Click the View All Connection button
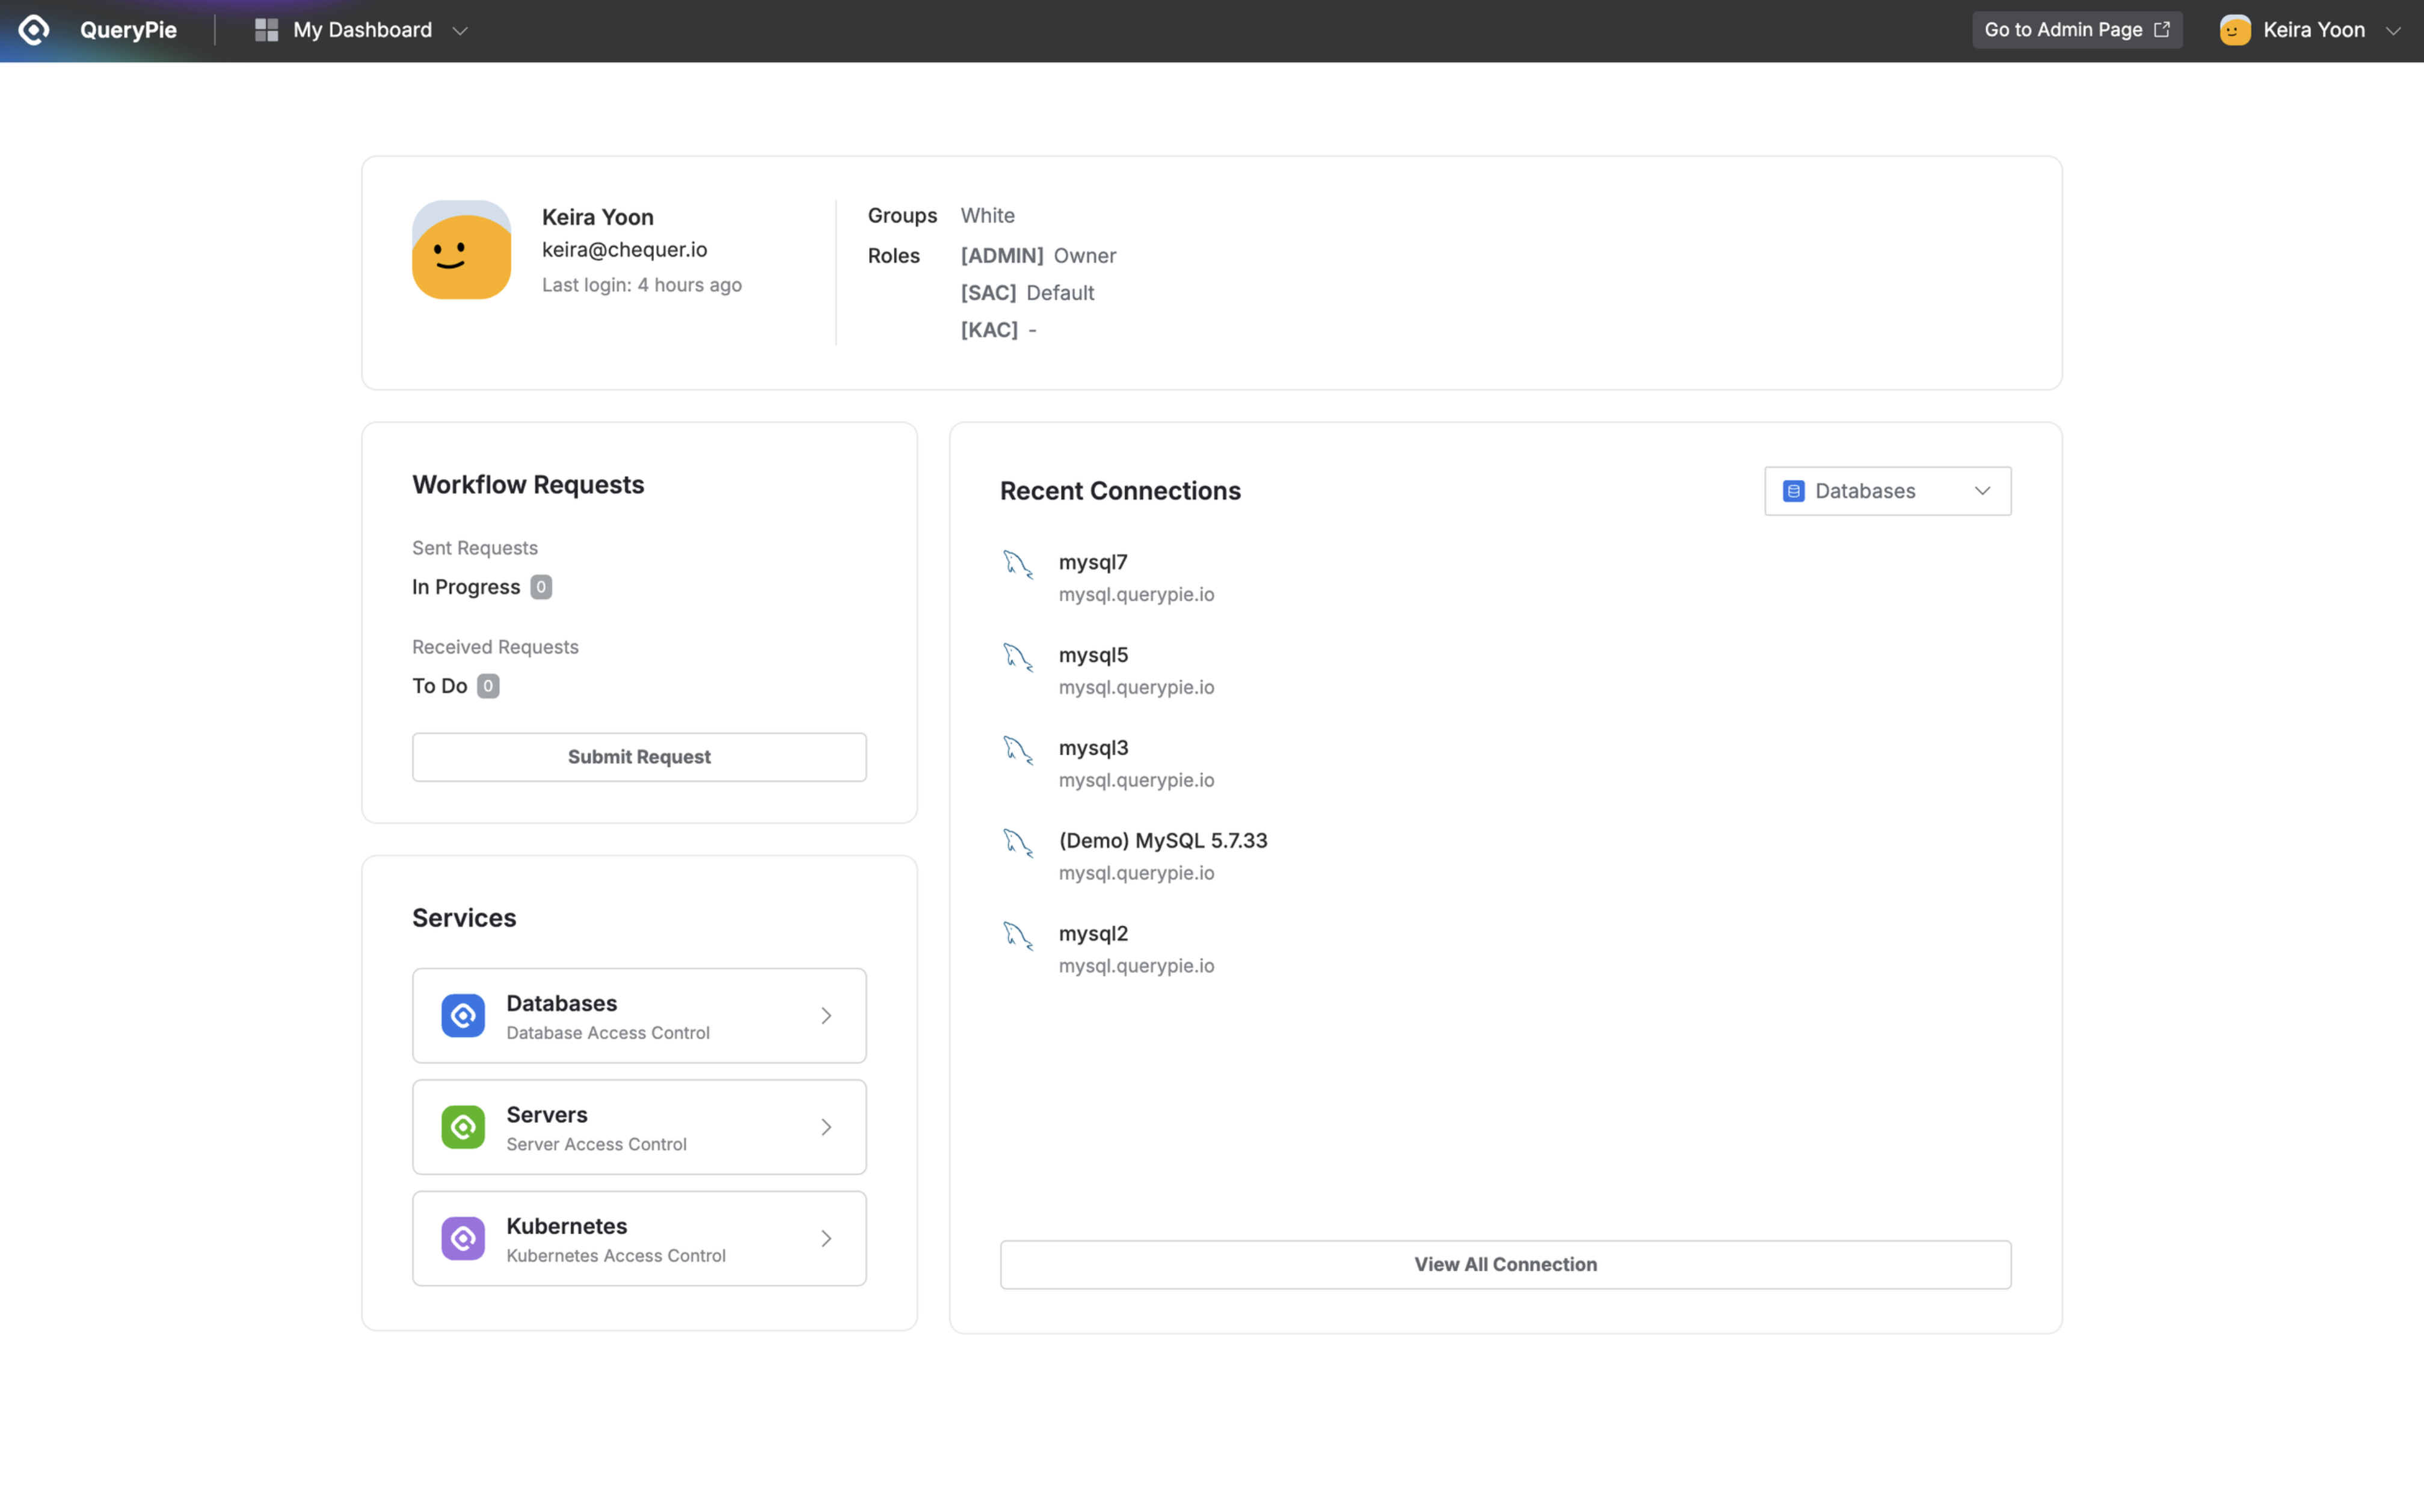Viewport: 2424px width, 1512px height. pos(1505,1264)
